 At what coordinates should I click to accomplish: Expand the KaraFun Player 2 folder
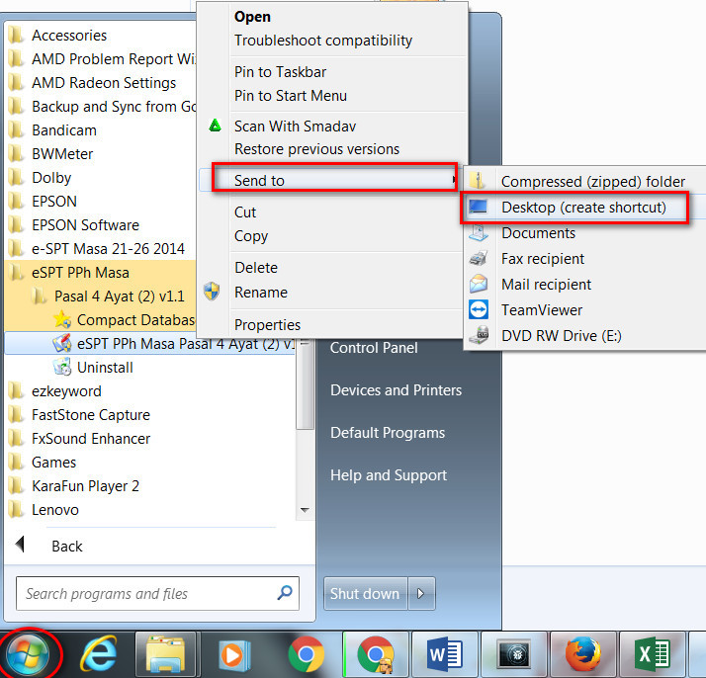click(x=85, y=486)
